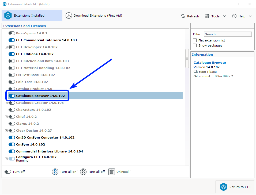This screenshot has width=256, height=195.
Task: Click the Turn all off button label
Action: click(96, 172)
